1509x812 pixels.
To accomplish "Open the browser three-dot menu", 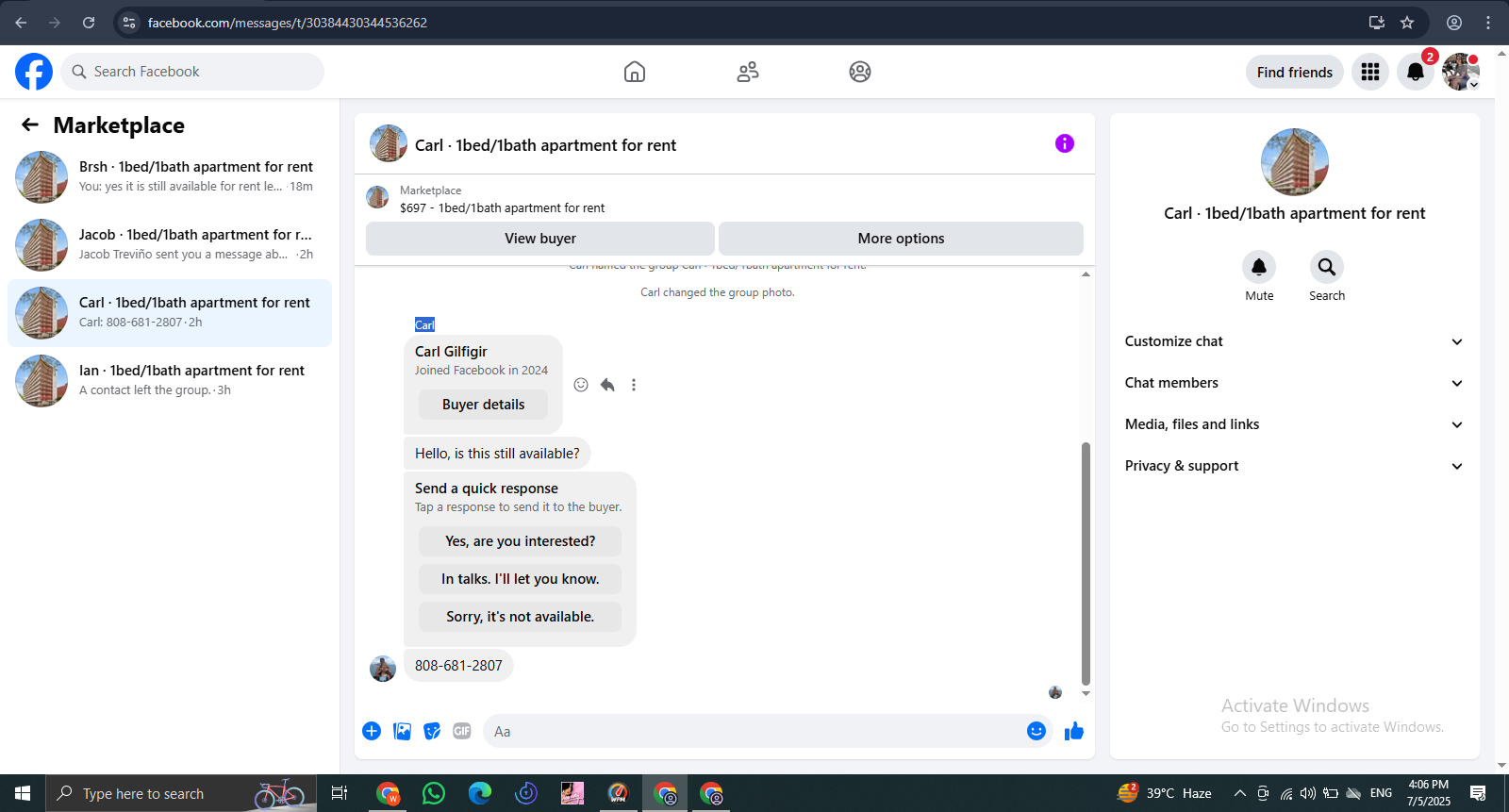I will tap(1489, 23).
